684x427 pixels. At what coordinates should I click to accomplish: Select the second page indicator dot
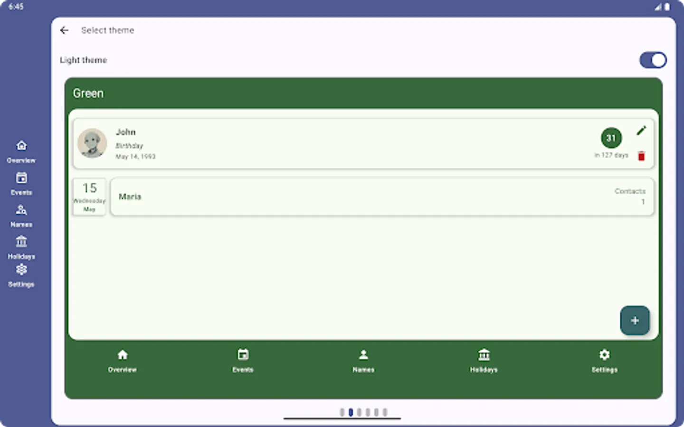click(x=351, y=413)
